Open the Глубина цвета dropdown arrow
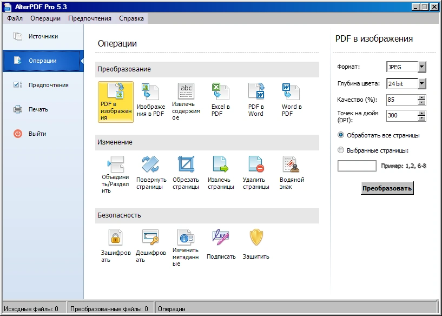Image resolution: width=442 pixels, height=316 pixels. tap(421, 83)
